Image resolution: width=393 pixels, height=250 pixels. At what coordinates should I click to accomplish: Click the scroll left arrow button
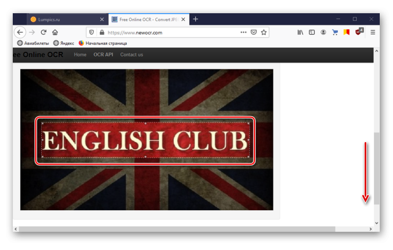[16, 229]
